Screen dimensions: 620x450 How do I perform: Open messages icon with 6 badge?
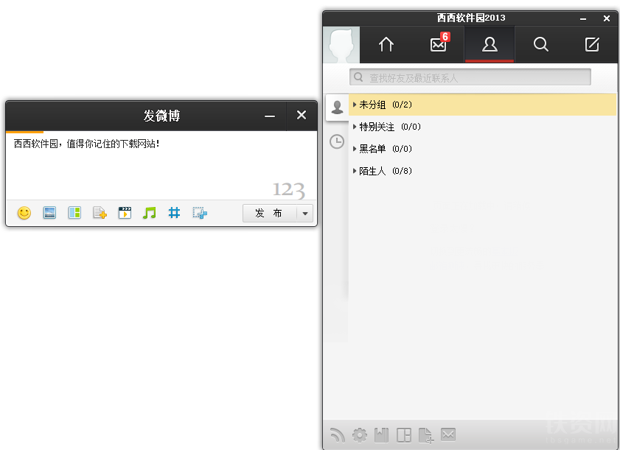click(439, 43)
